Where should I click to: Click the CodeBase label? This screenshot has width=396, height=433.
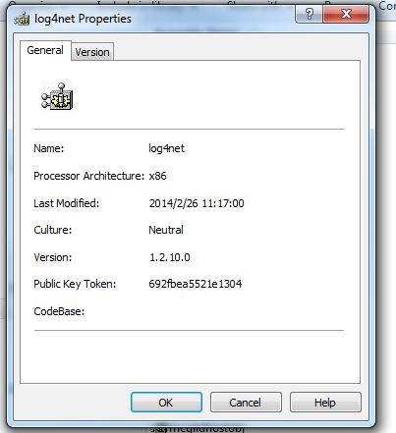(59, 311)
